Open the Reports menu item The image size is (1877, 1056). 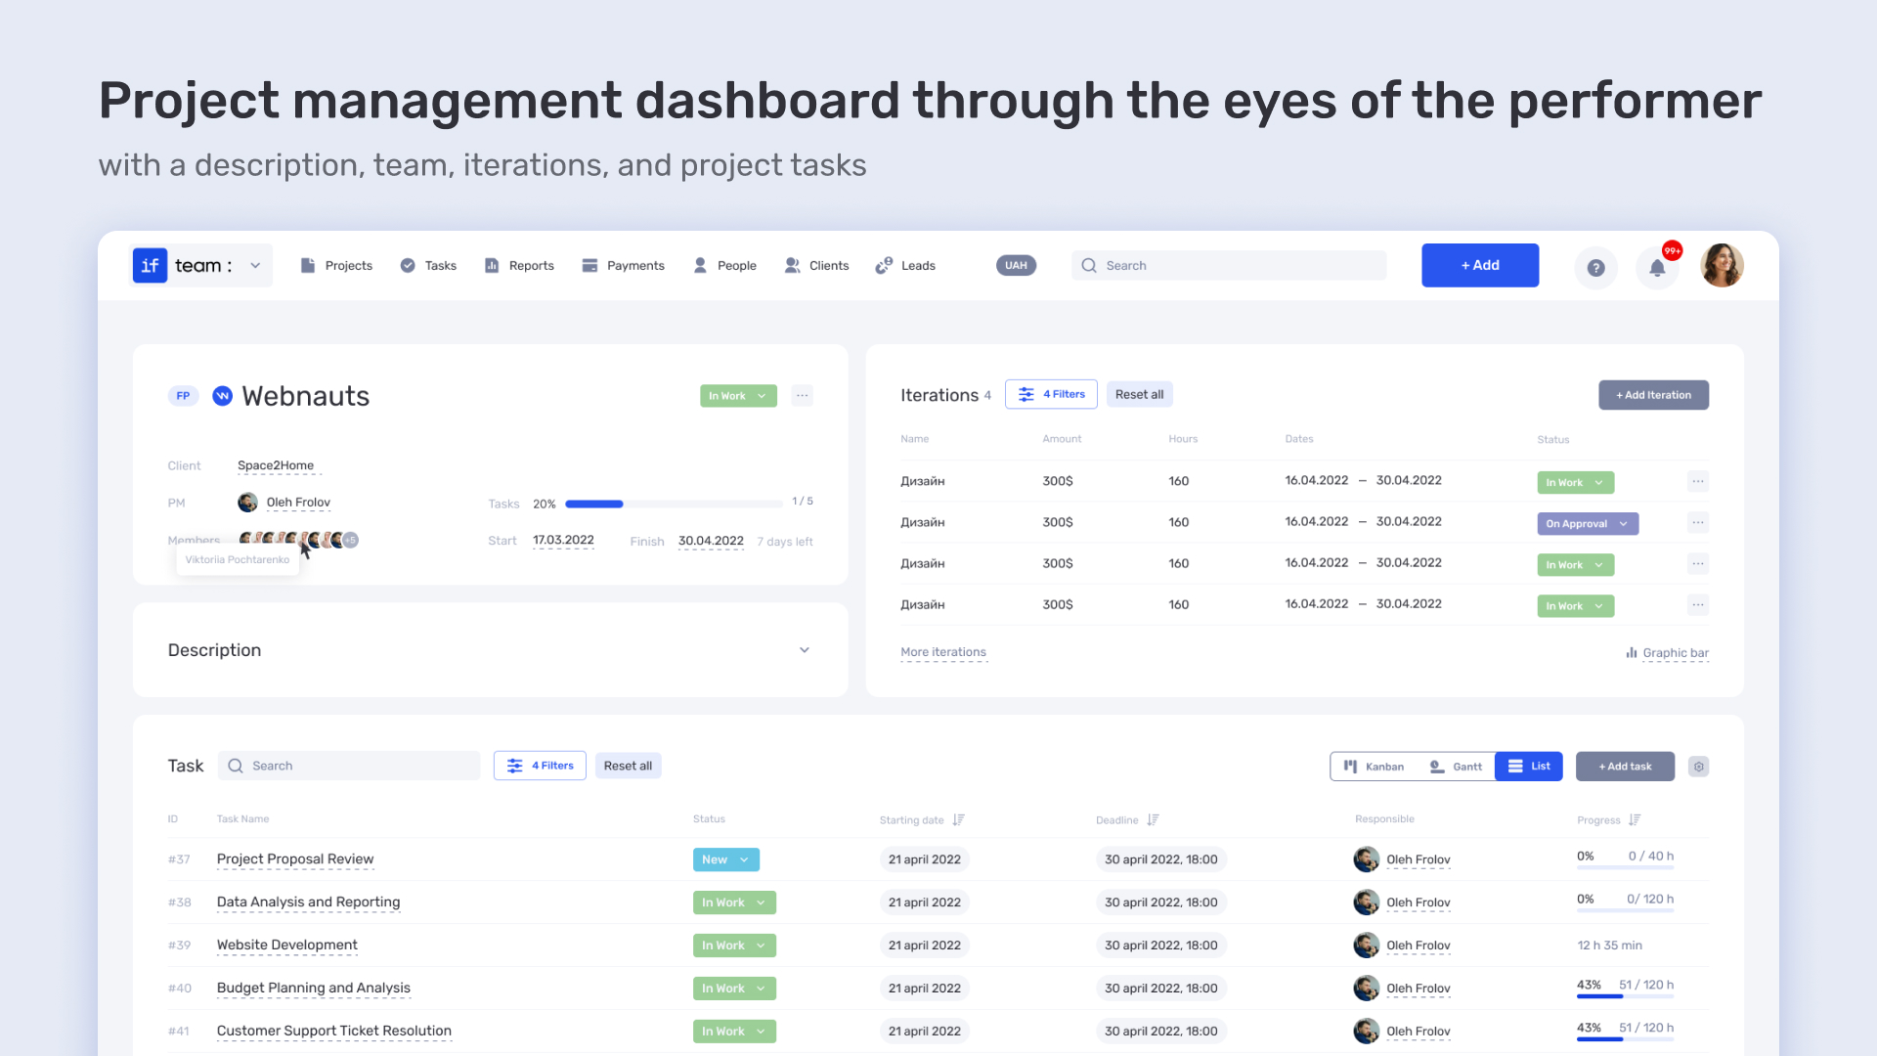click(x=519, y=266)
